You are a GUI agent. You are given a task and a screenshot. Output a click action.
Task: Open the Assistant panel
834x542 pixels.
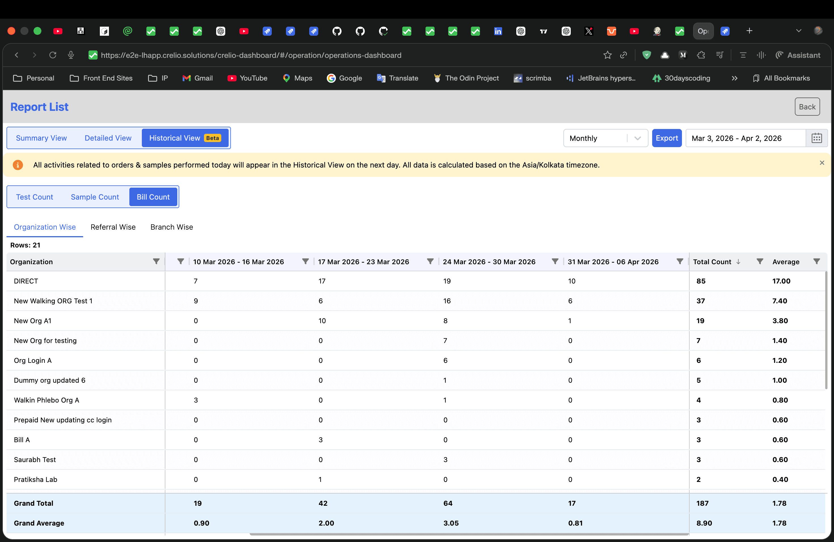point(798,55)
